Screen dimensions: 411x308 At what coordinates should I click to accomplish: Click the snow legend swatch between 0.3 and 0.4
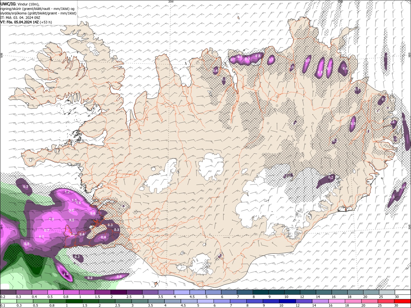pyautogui.click(x=24, y=292)
